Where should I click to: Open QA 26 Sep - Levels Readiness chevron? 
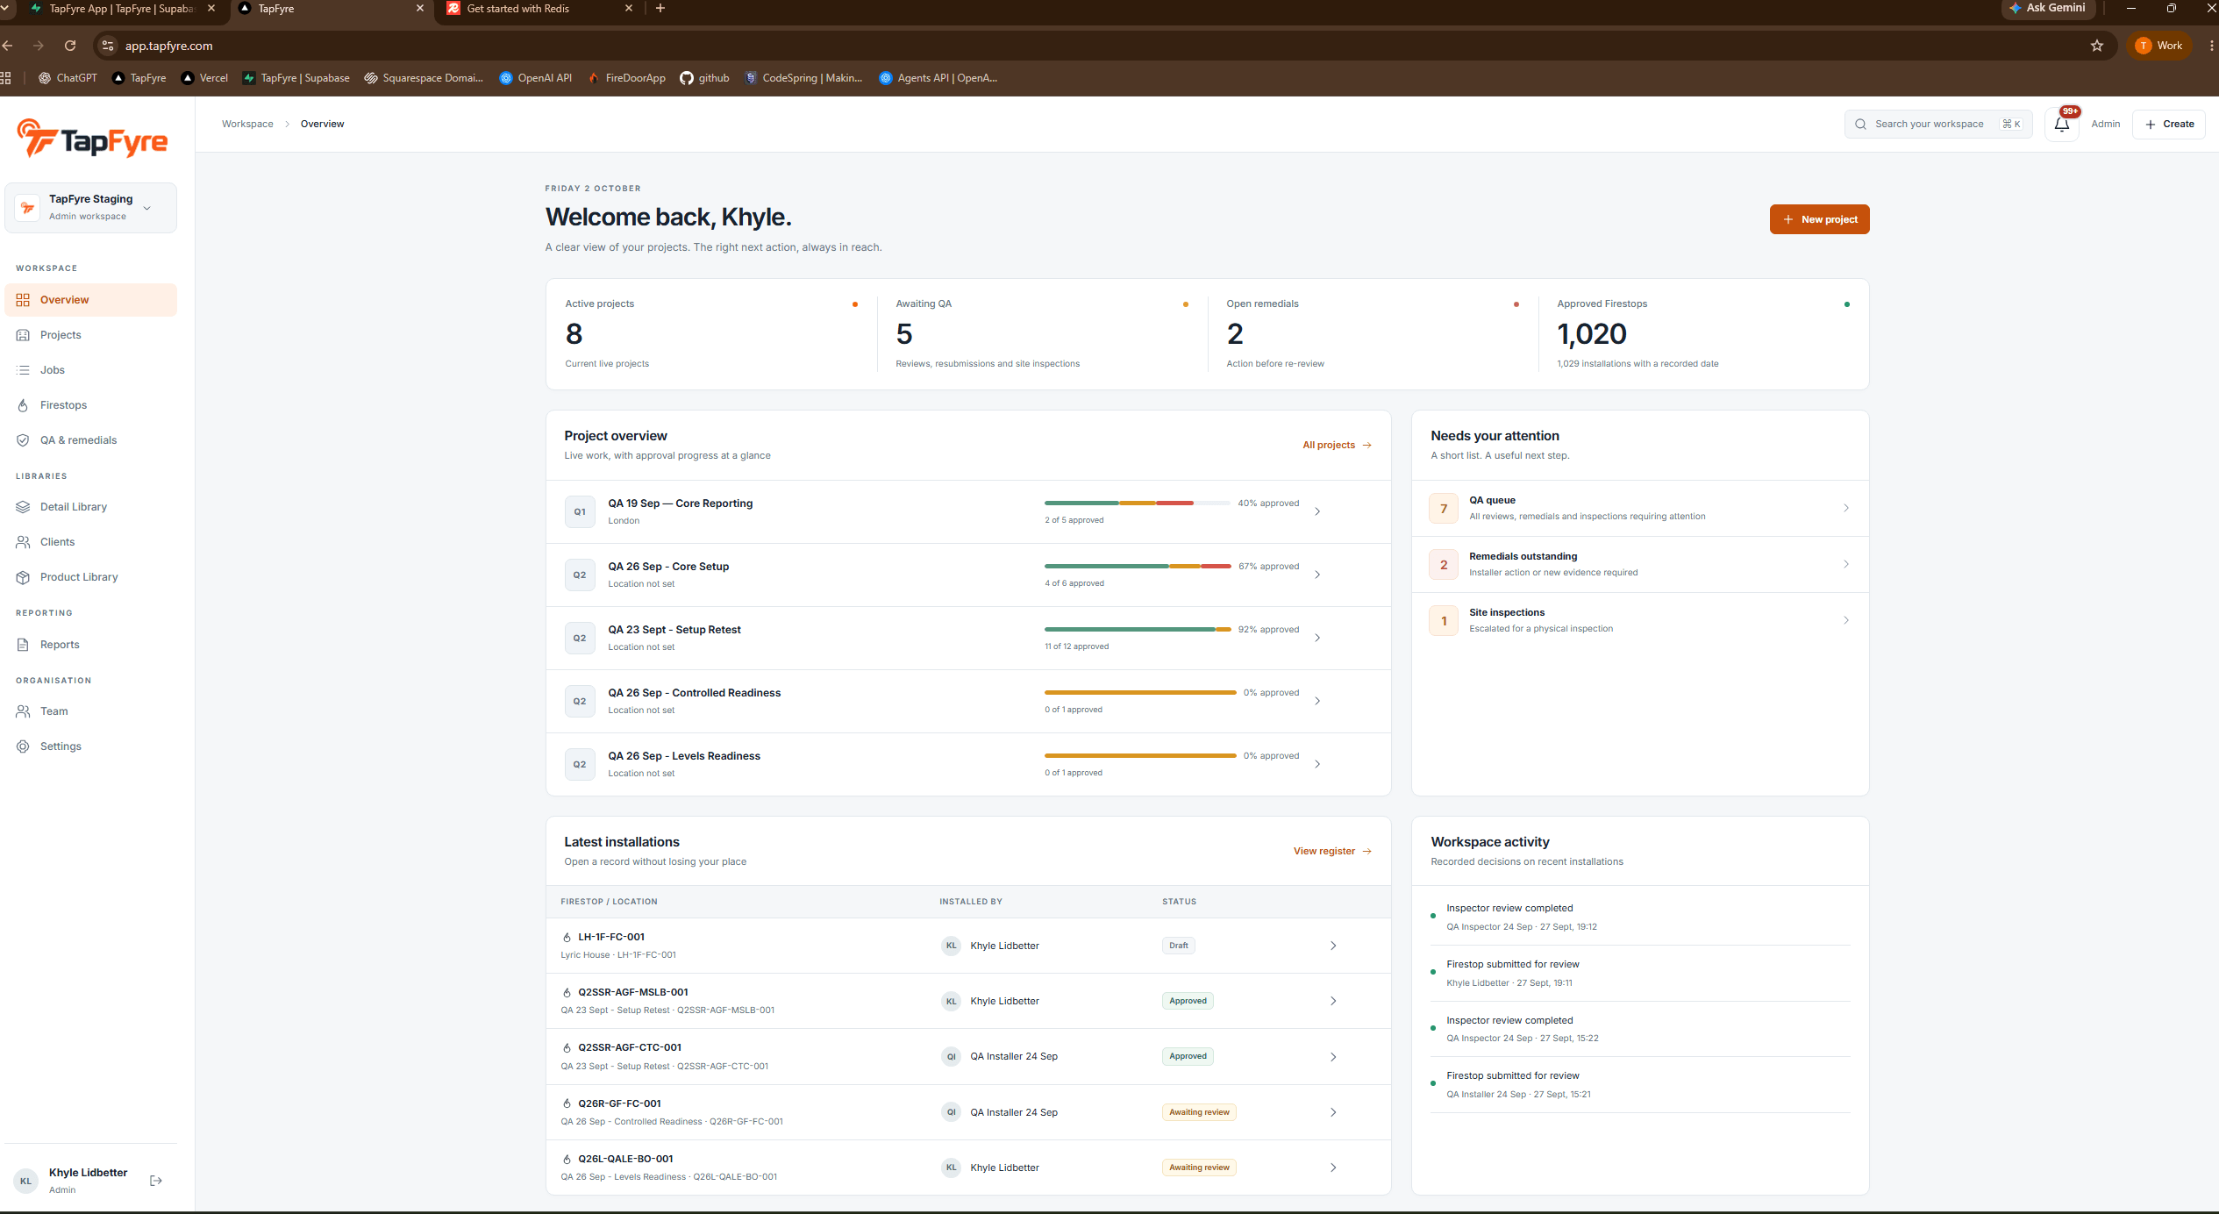click(1317, 764)
